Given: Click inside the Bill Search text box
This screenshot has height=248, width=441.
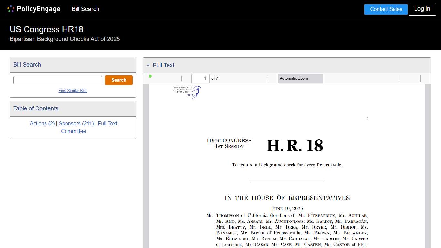Looking at the screenshot, I should [57, 80].
